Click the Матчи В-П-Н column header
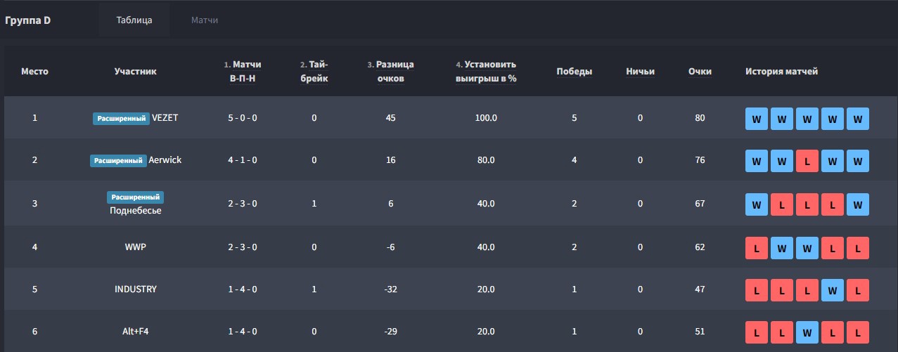The width and height of the screenshot is (898, 352). pos(243,72)
